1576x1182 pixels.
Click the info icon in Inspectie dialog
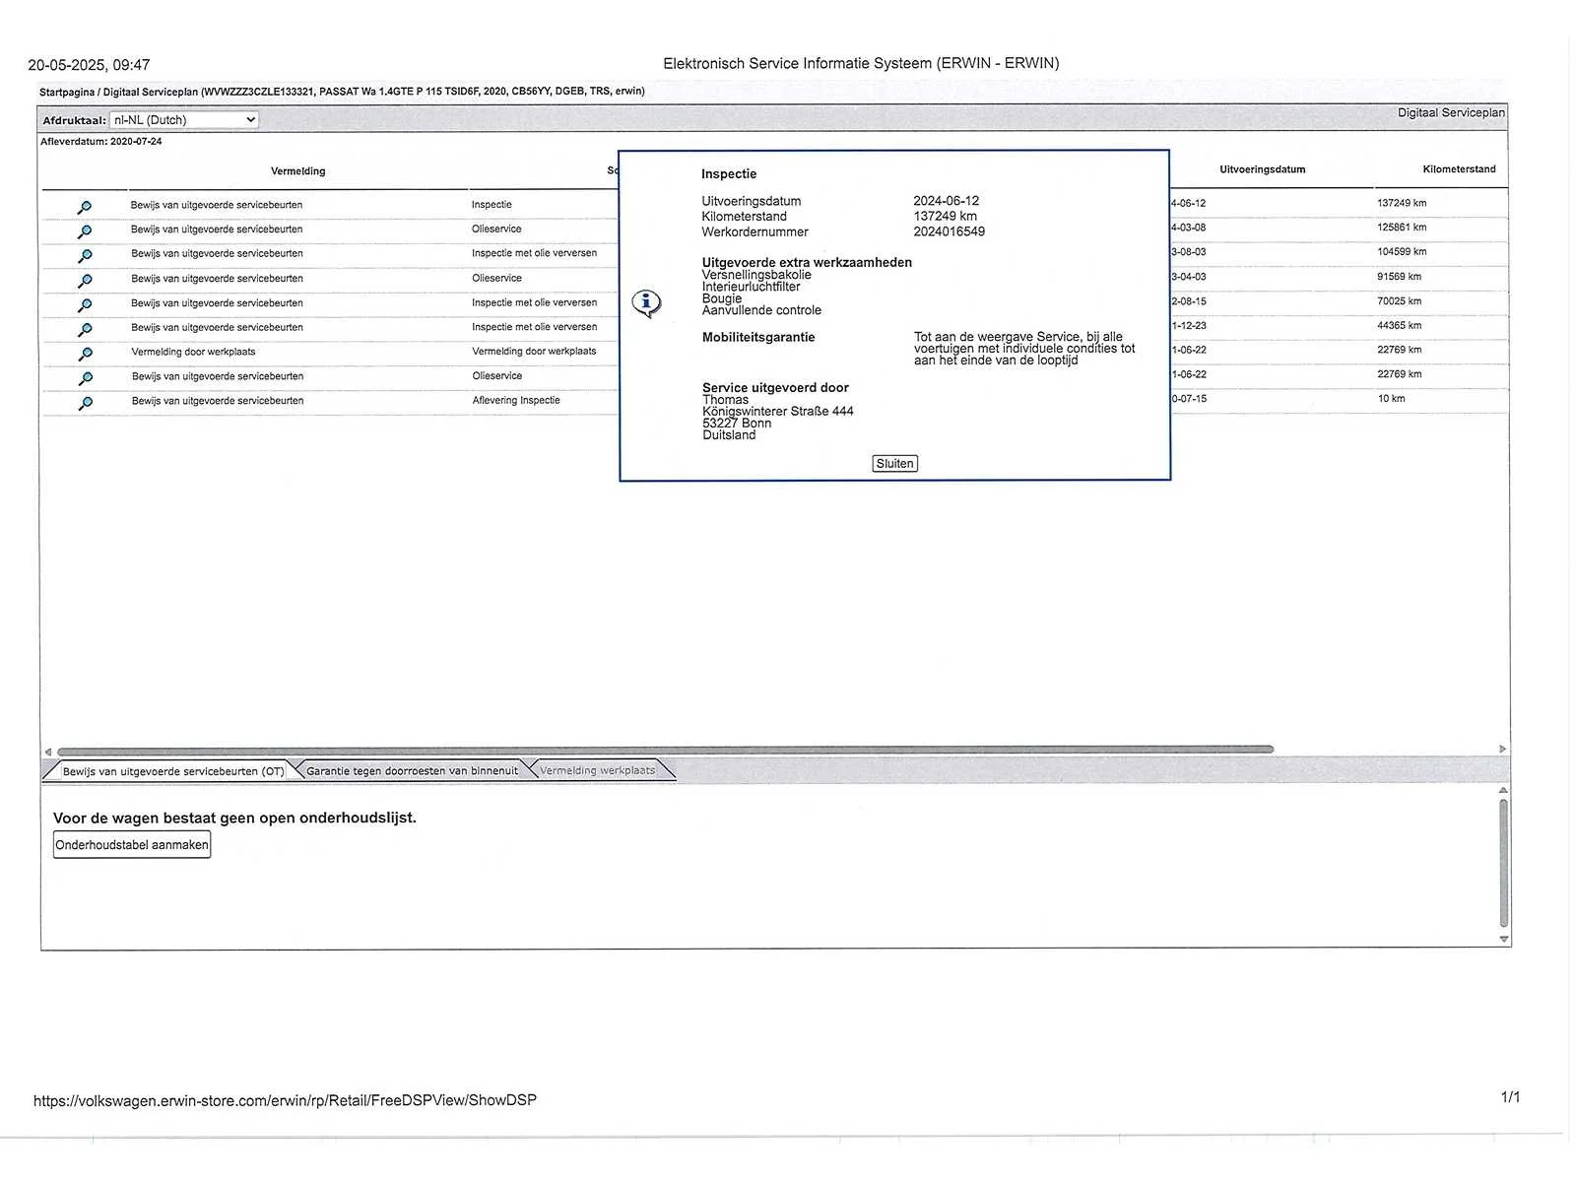(x=646, y=303)
